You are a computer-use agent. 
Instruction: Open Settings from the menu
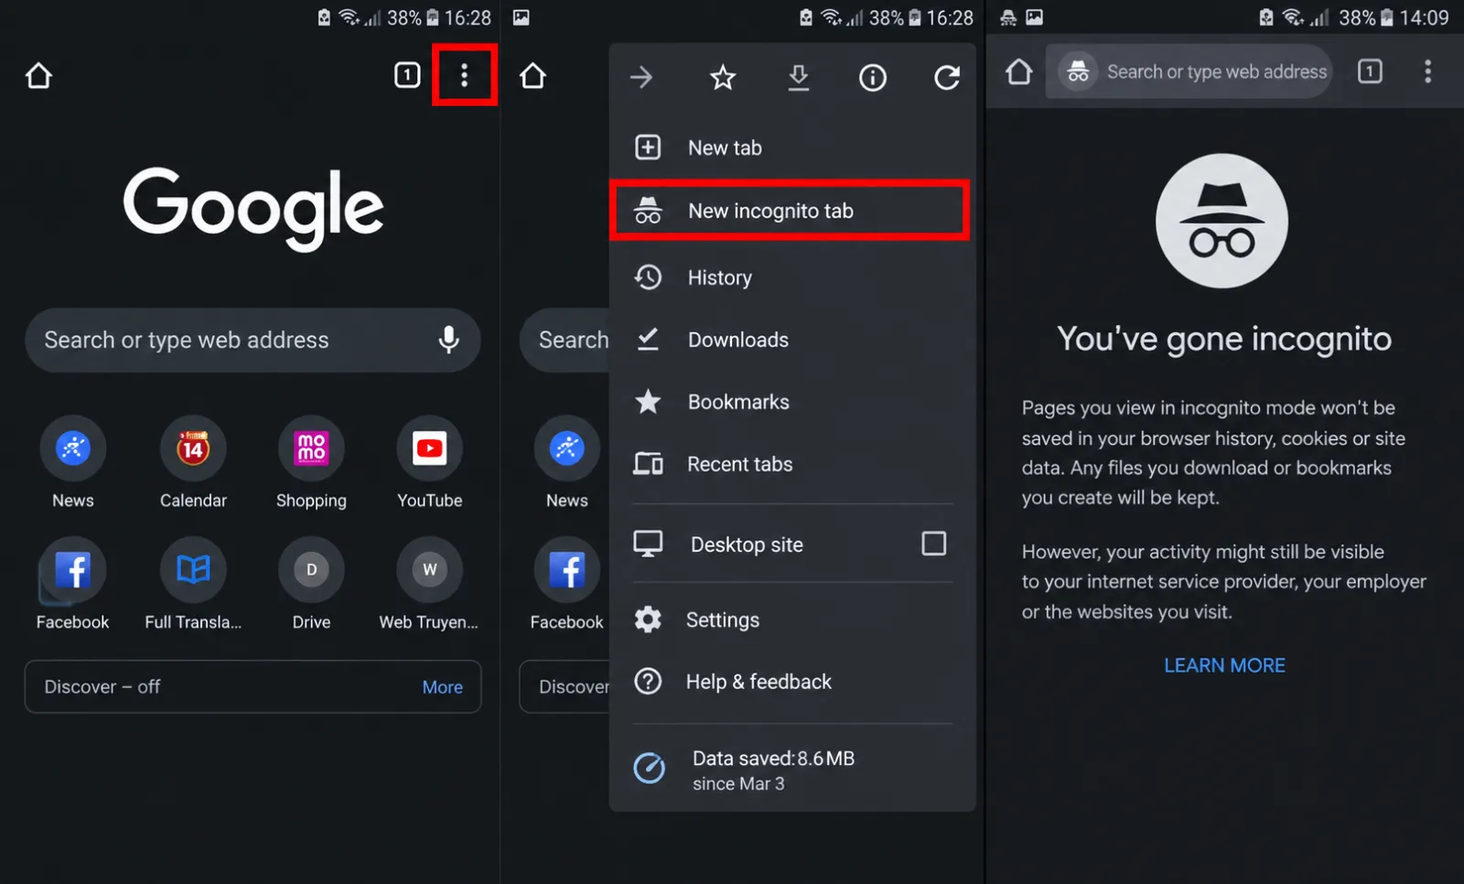pos(792,620)
